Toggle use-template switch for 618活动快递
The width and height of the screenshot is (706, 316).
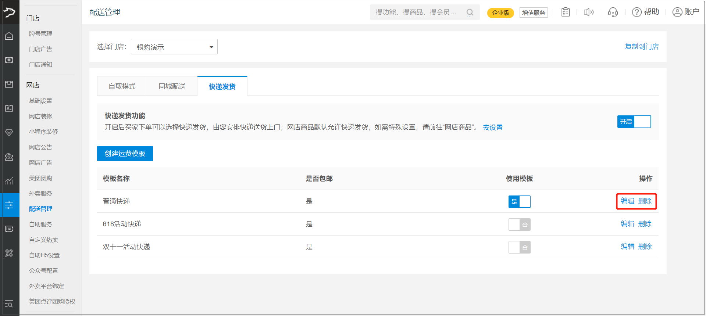coord(520,225)
